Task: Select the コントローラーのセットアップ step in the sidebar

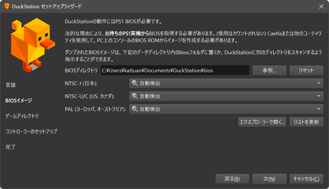Action: tap(31, 131)
